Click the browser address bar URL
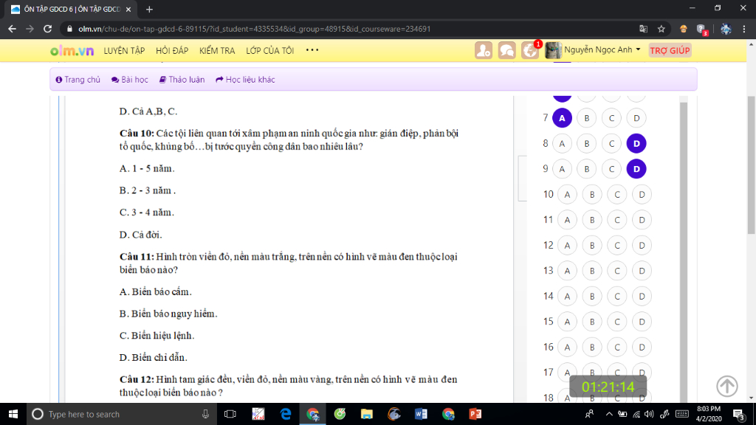756x425 pixels. point(255,29)
